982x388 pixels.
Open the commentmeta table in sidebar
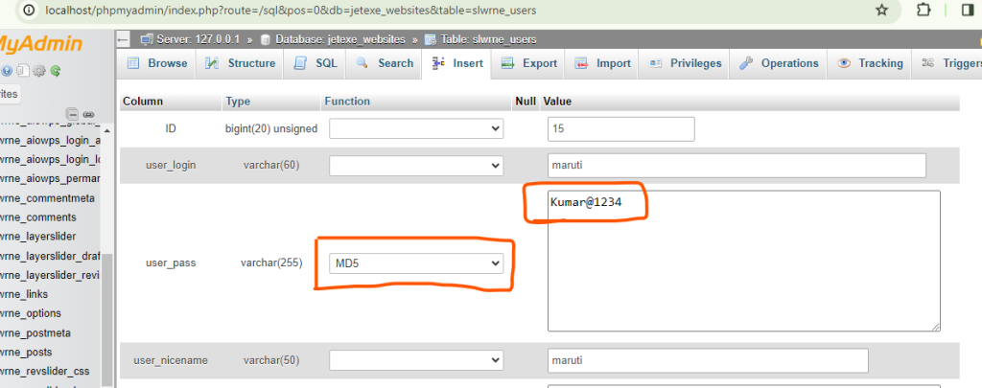[x=47, y=198]
